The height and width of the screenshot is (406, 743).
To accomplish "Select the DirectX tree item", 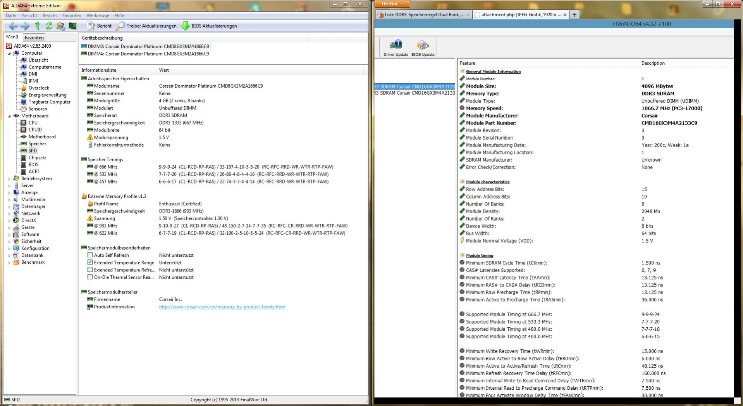I will [x=28, y=221].
